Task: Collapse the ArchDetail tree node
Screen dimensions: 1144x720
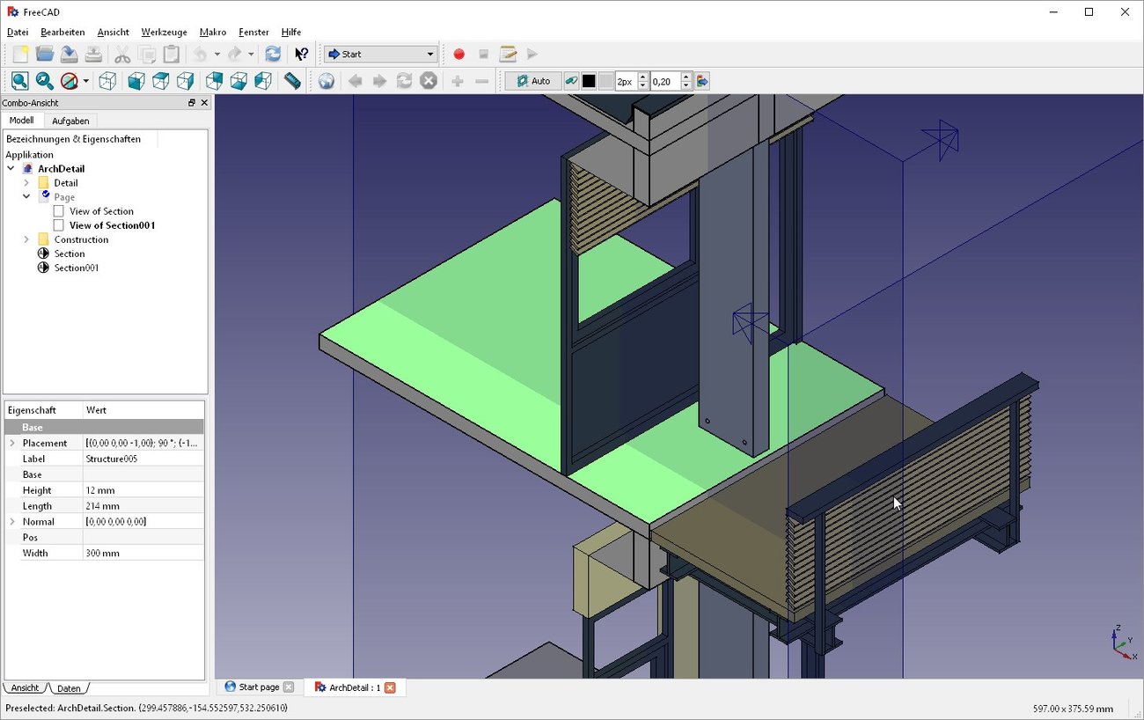Action: 11,168
